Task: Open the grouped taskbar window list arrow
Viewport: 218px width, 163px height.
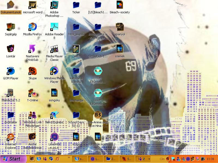Action: (x=149, y=159)
